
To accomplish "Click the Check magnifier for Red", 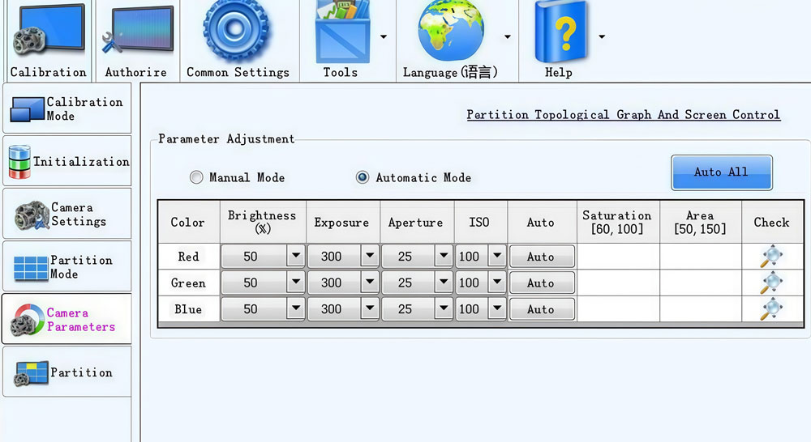I will tap(771, 256).
